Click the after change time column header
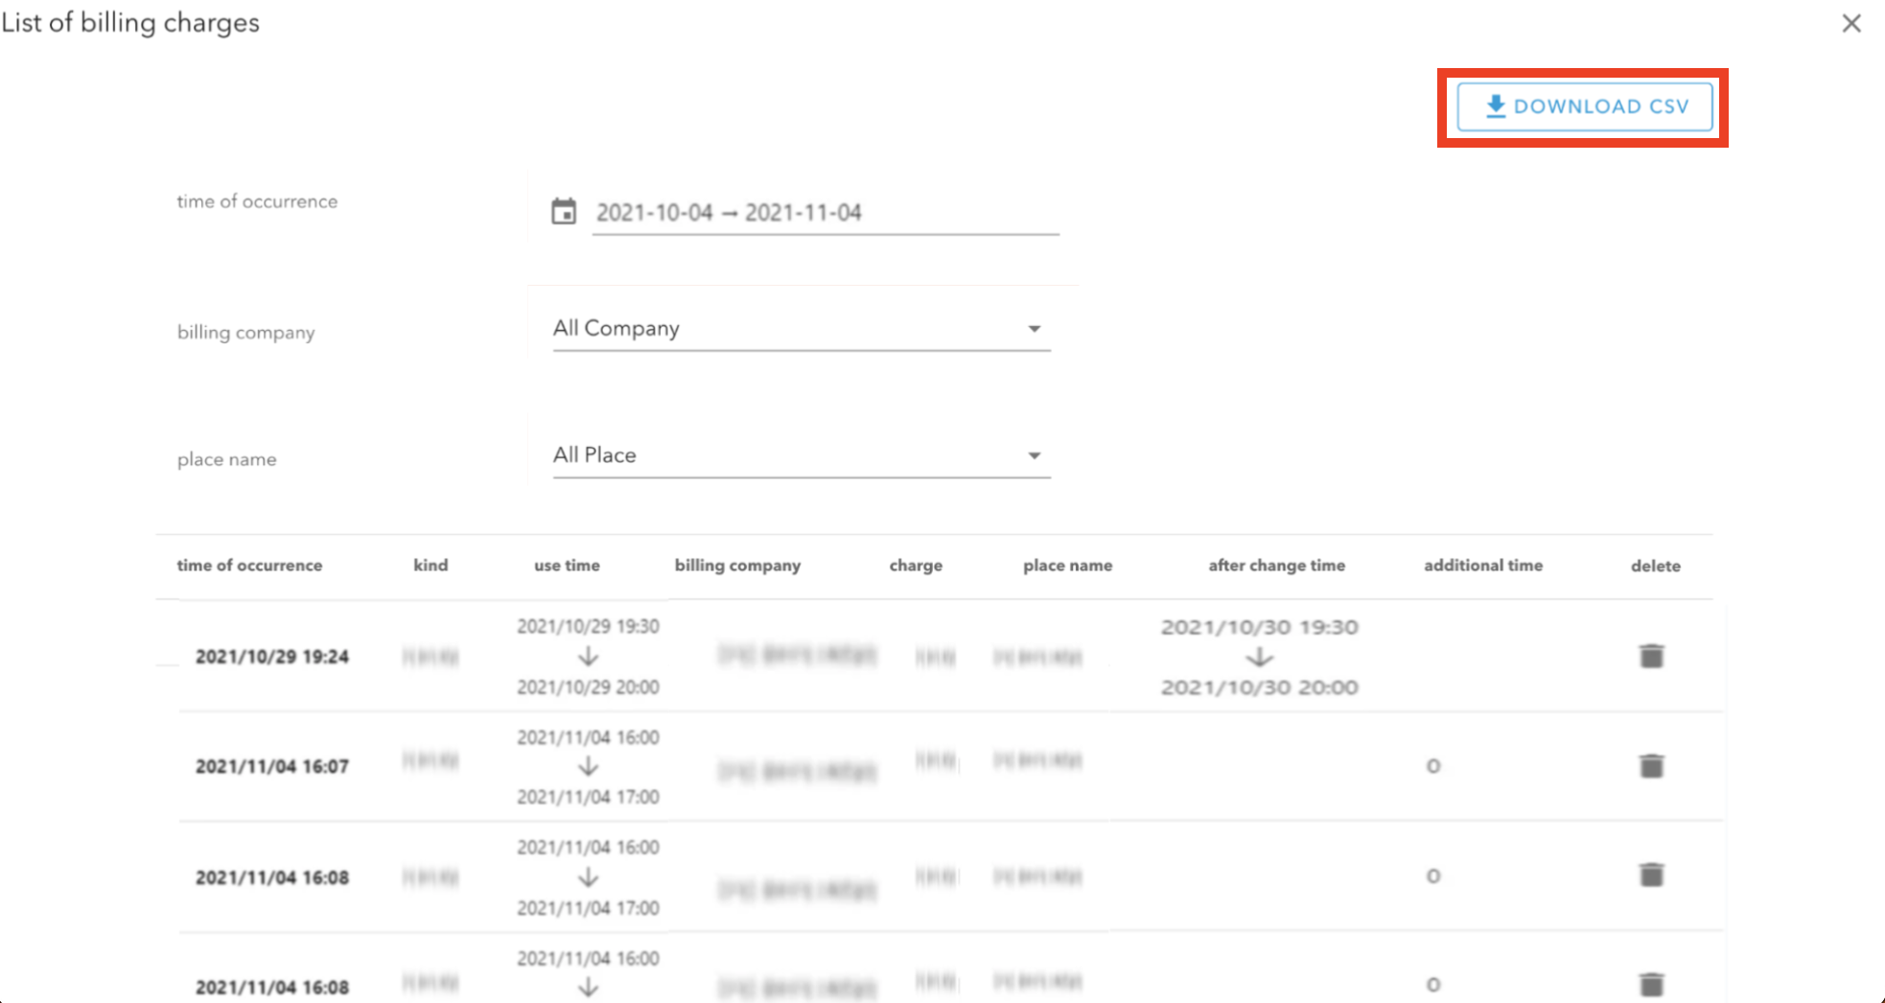 [1276, 566]
